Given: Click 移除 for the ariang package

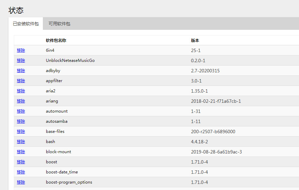Looking at the screenshot, I should 21,101.
